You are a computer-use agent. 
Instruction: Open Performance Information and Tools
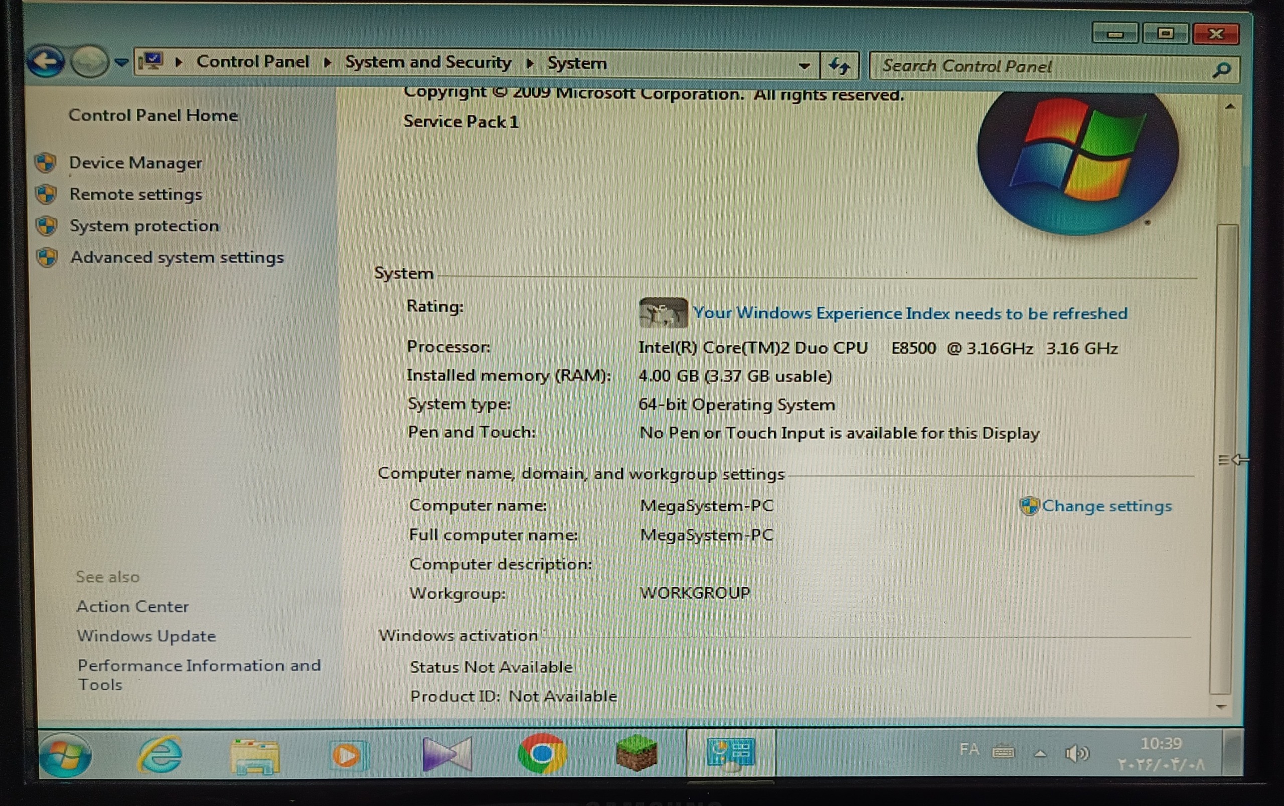199,675
